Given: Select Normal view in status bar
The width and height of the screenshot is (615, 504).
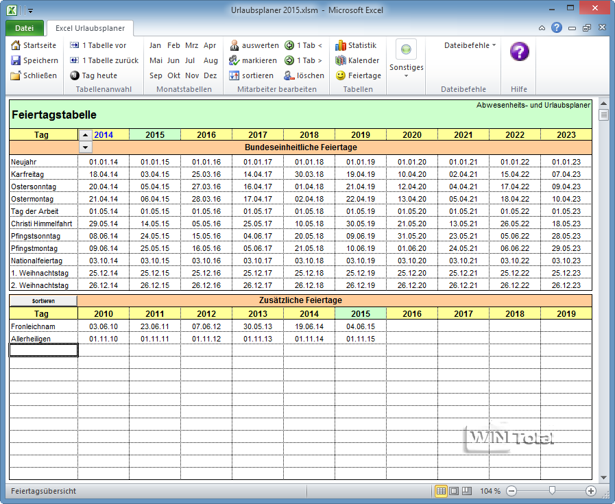Looking at the screenshot, I should (x=441, y=491).
